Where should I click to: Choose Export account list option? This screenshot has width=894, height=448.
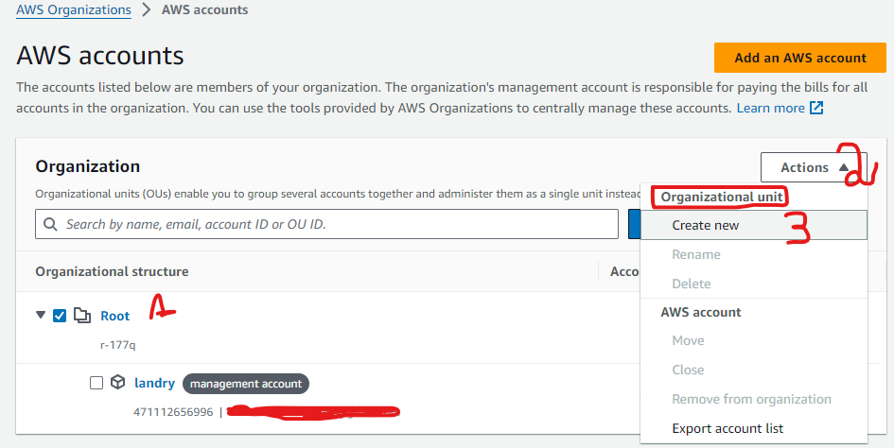pyautogui.click(x=727, y=428)
